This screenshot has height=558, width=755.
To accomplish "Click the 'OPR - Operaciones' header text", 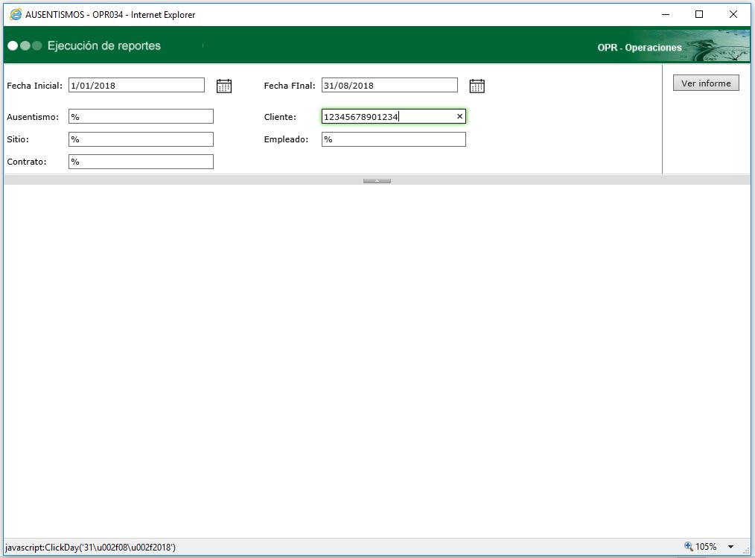I will coord(640,47).
